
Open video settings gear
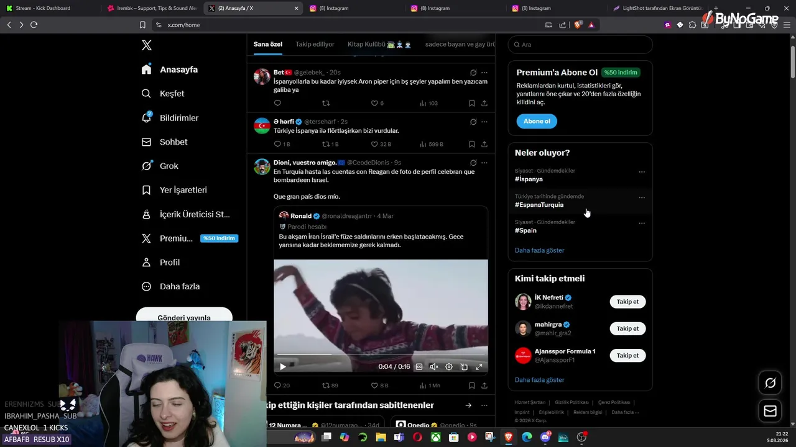point(449,367)
